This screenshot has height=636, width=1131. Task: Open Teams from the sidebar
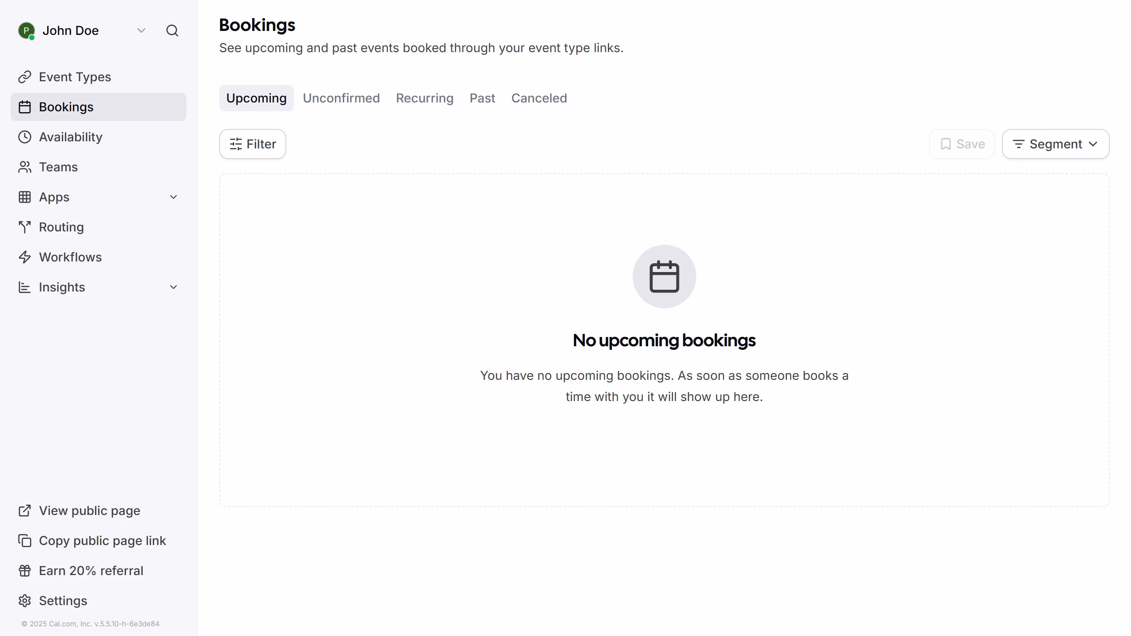[99, 167]
